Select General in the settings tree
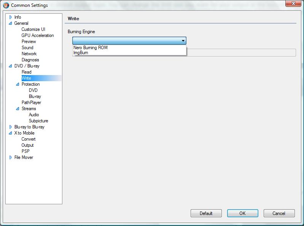304x226 pixels. 21,23
